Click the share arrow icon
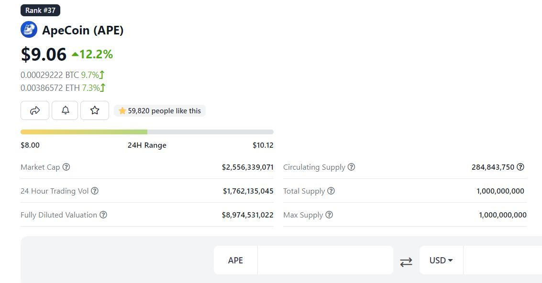 click(x=35, y=110)
